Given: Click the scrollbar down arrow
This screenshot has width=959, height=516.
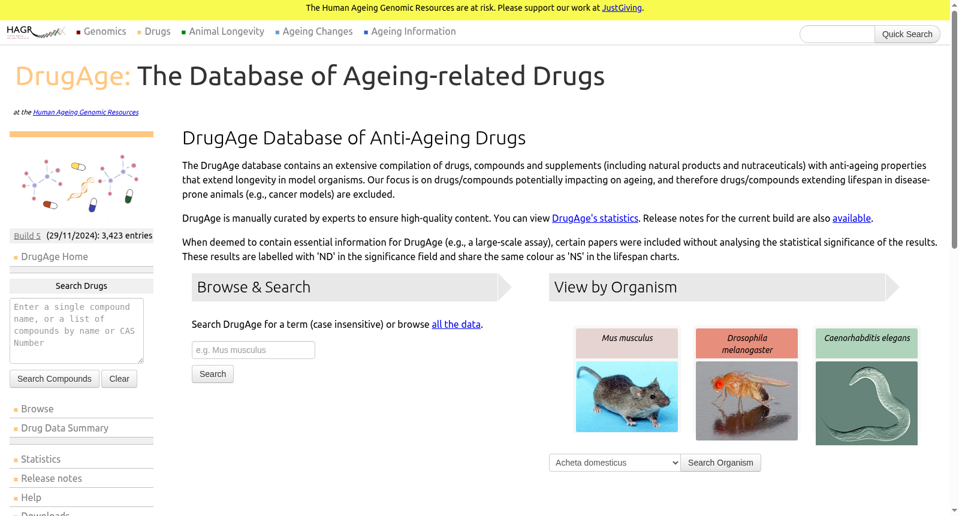Looking at the screenshot, I should click(x=954, y=511).
